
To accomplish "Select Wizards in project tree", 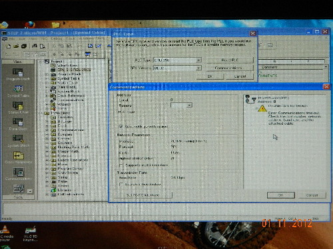I will coord(64,104).
